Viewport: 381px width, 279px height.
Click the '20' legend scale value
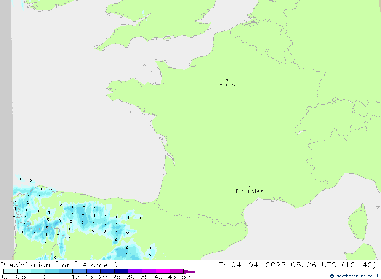click(x=103, y=277)
